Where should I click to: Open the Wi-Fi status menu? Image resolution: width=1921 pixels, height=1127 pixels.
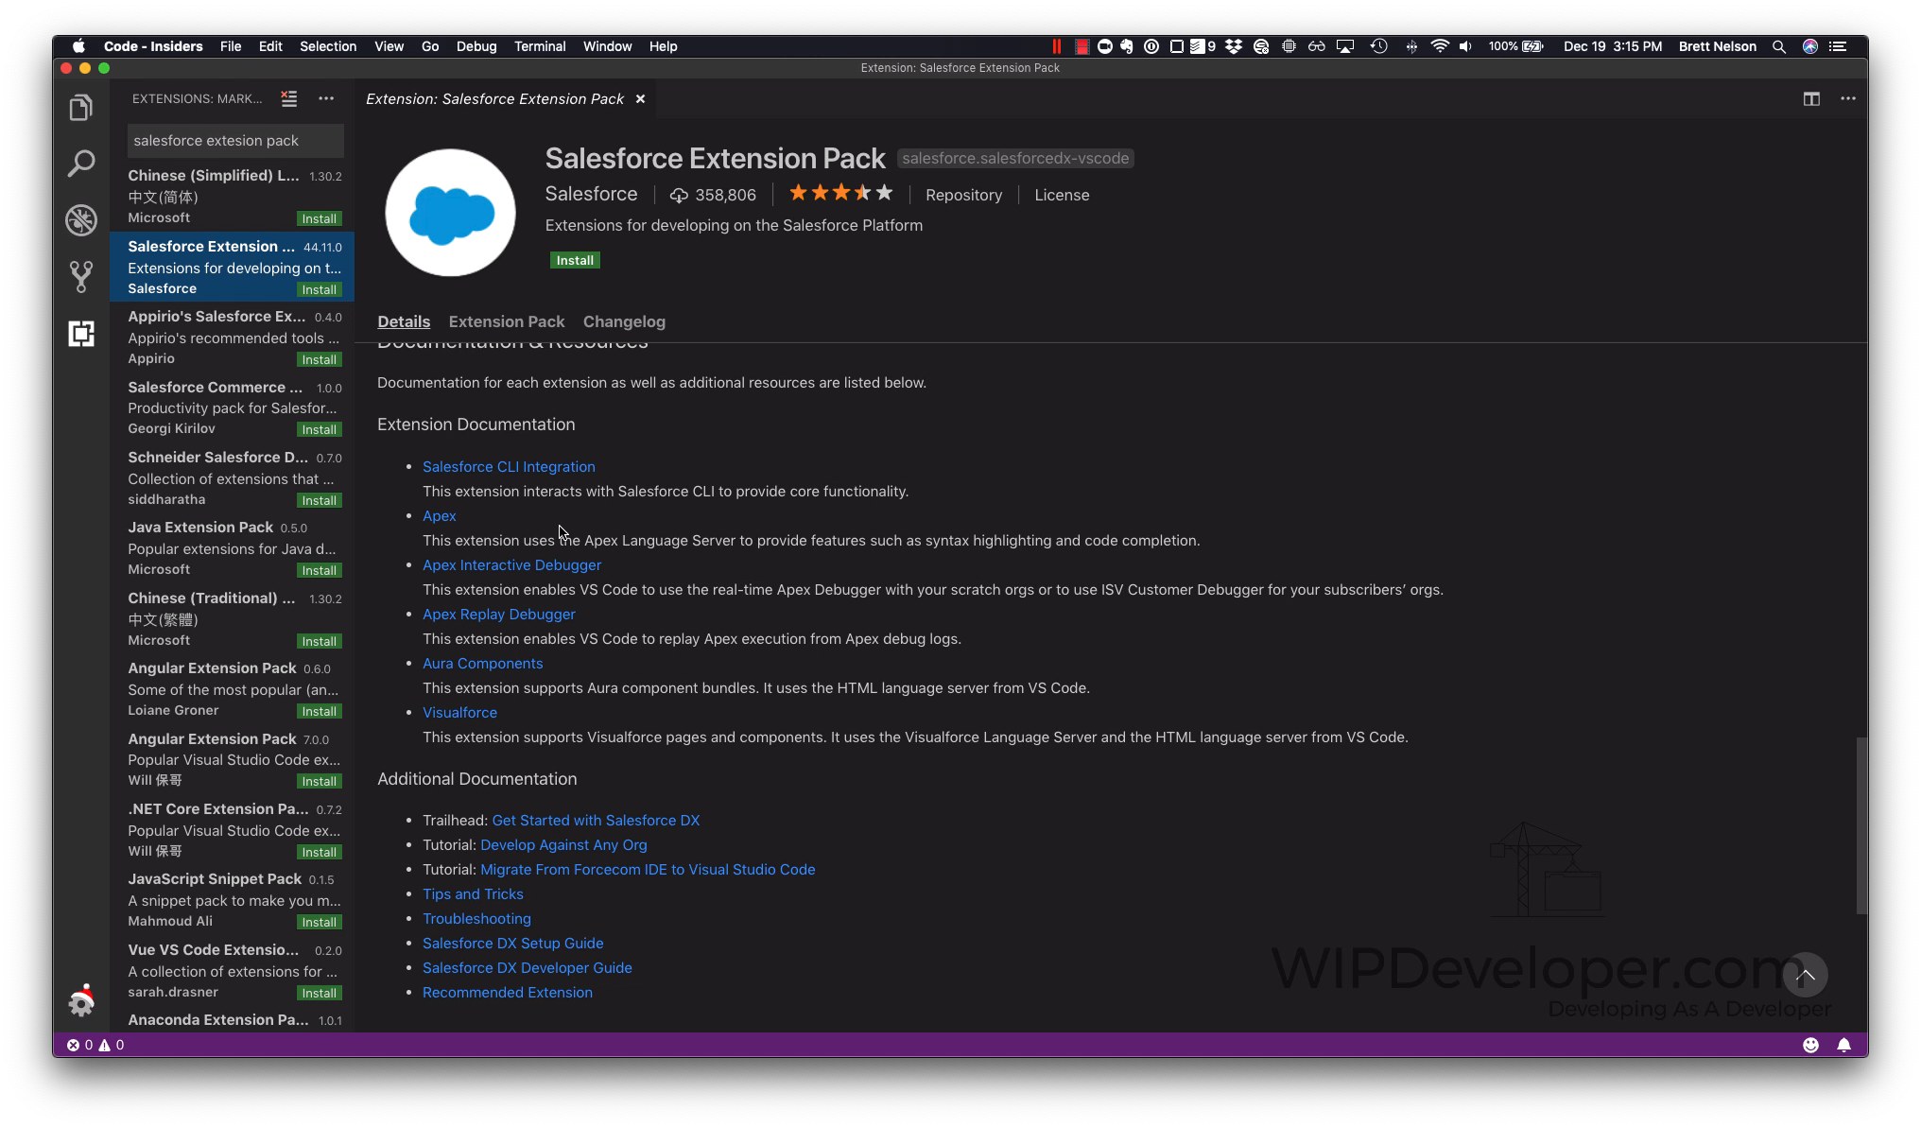point(1440,46)
